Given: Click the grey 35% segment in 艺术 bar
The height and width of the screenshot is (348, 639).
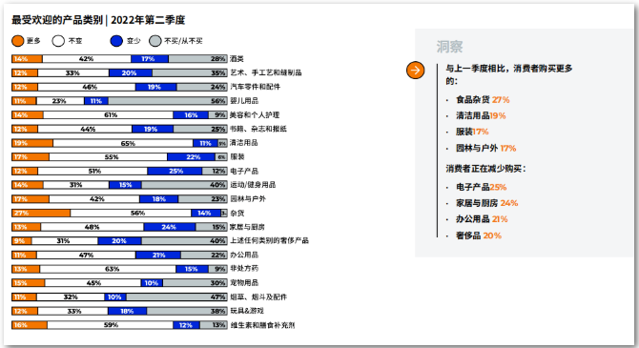Looking at the screenshot, I should tap(190, 73).
